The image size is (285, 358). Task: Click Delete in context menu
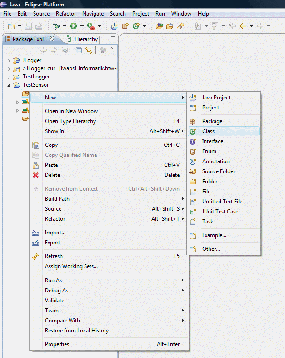pos(109,175)
